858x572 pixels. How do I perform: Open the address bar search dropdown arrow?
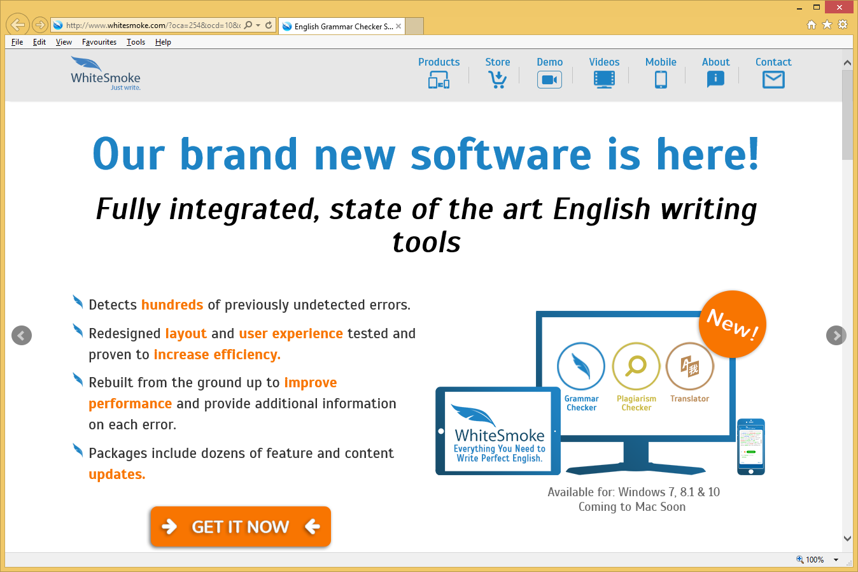(258, 25)
